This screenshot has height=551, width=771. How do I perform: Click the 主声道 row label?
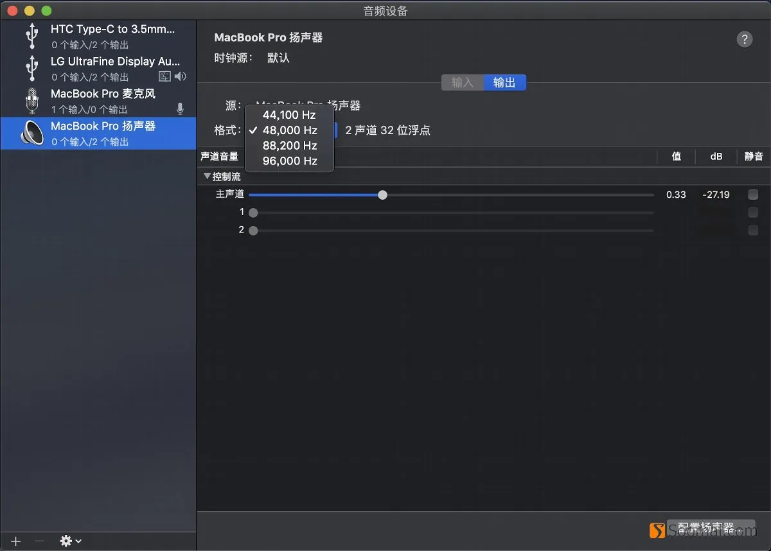click(x=230, y=195)
